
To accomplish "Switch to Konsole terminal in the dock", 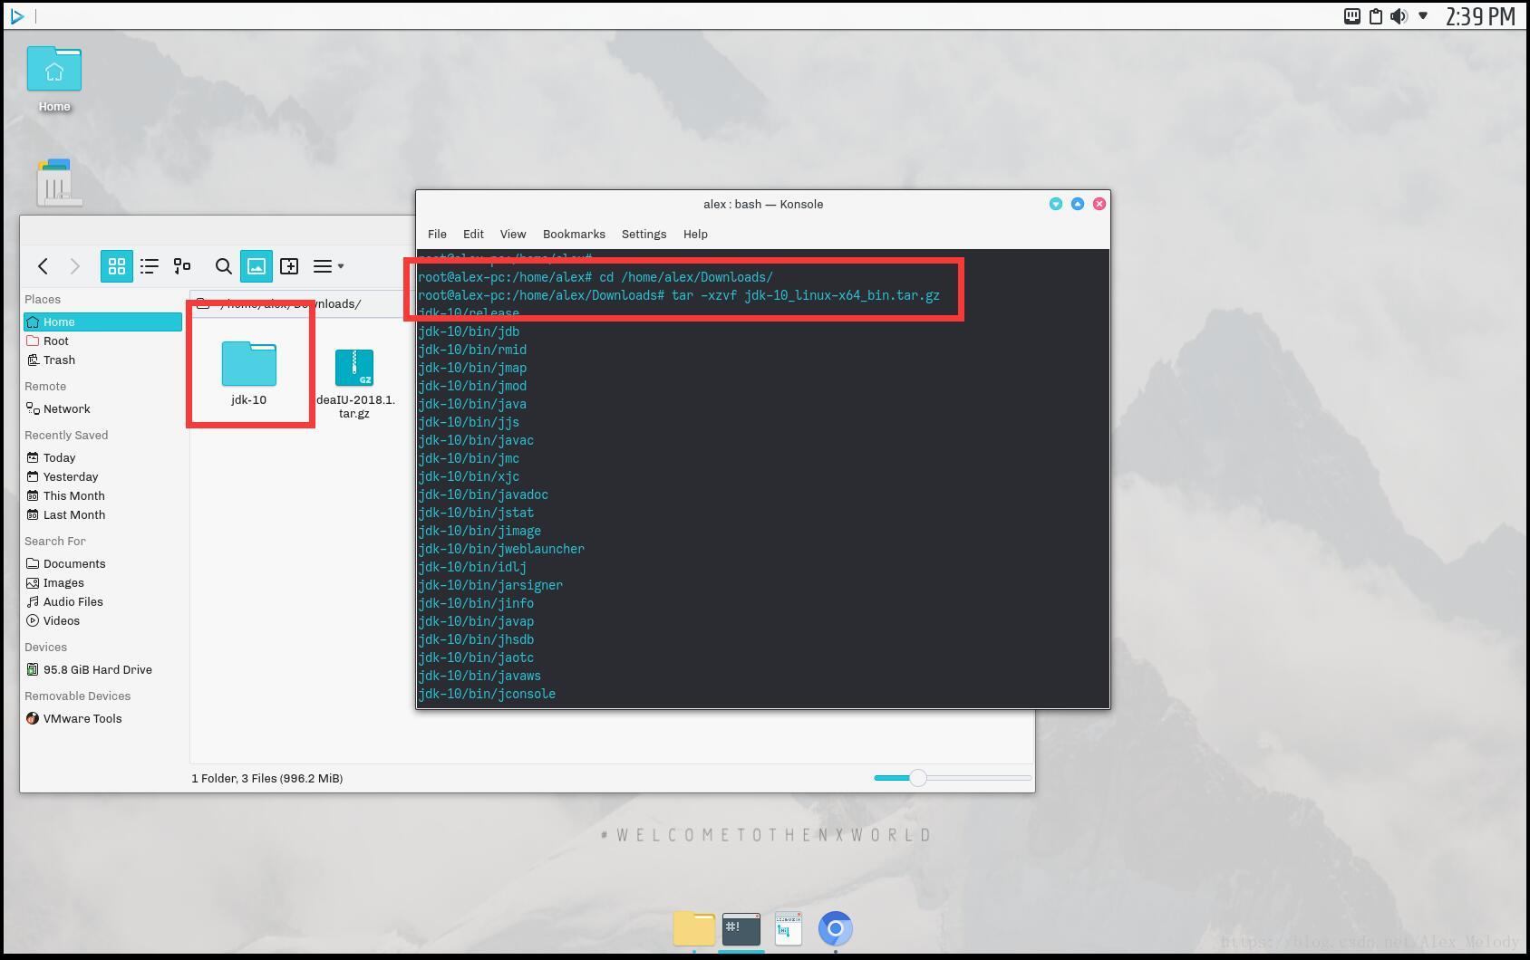I will click(741, 928).
